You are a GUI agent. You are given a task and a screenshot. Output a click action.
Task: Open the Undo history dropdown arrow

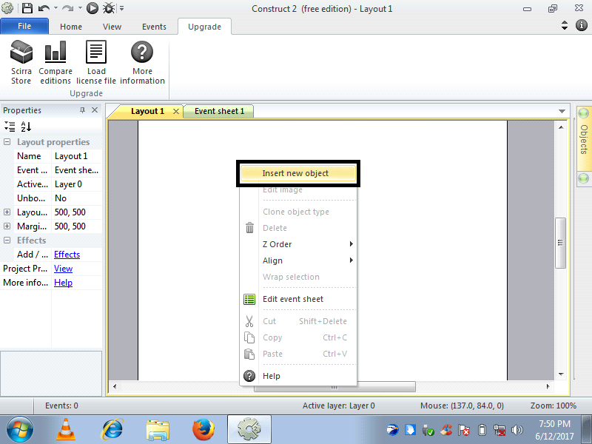pyautogui.click(x=55, y=8)
